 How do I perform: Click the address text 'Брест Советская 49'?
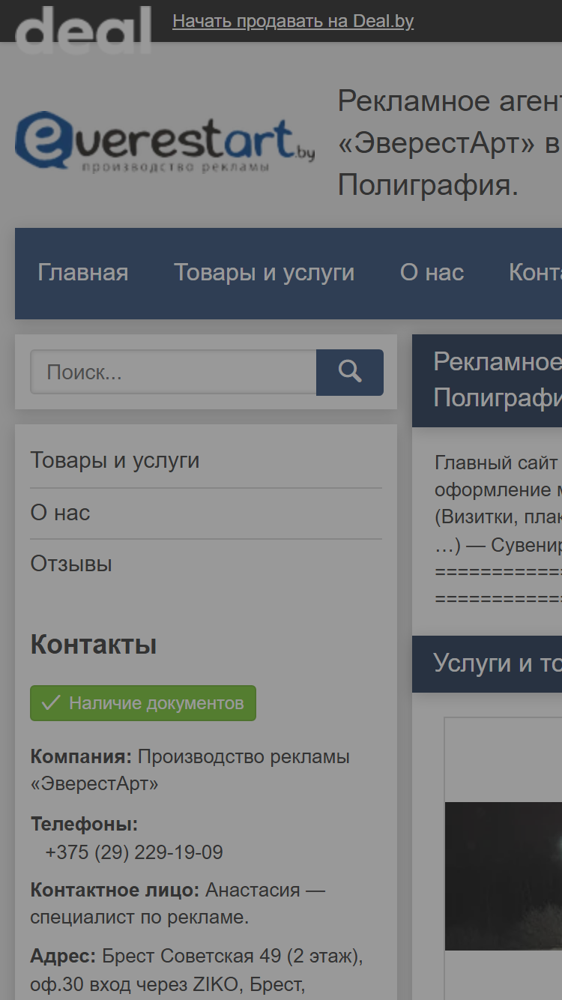point(193,957)
